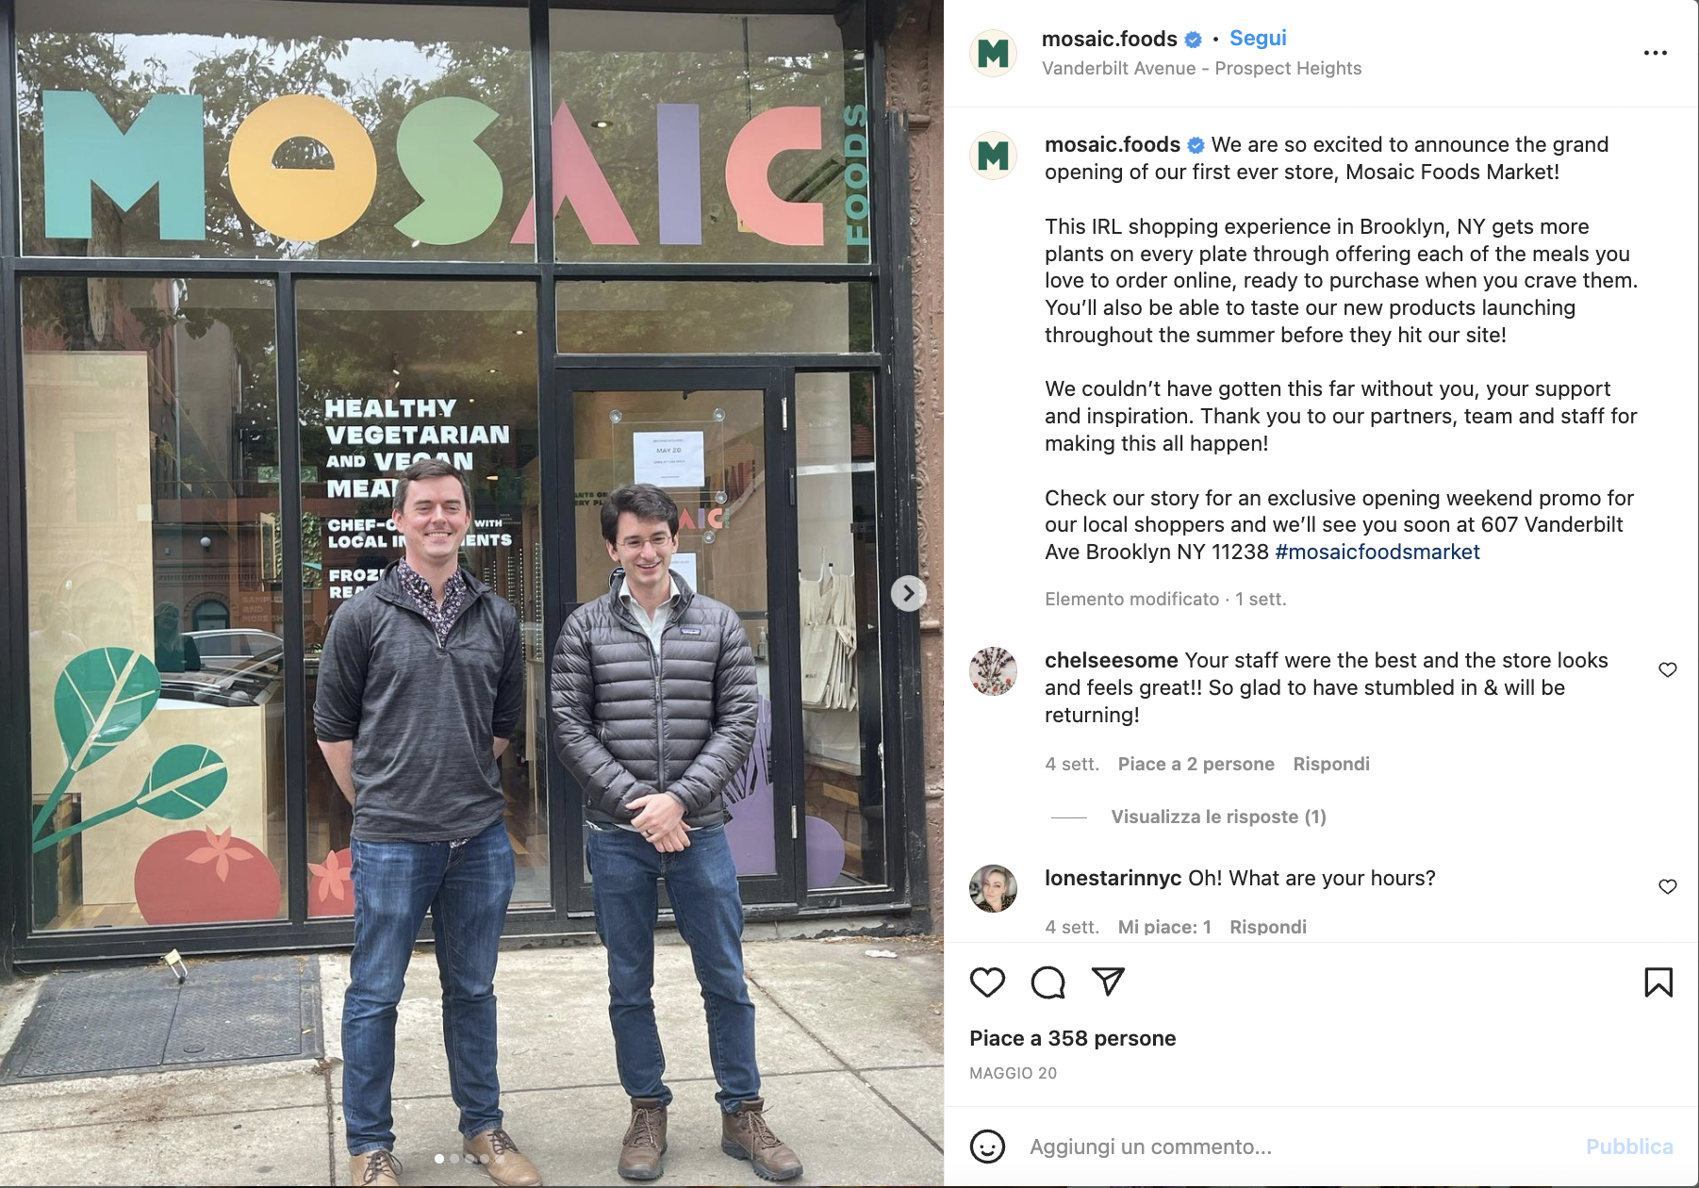The image size is (1699, 1188).
Task: Reply to lonestarinnyc's comment via Rispondi
Action: click(x=1268, y=927)
